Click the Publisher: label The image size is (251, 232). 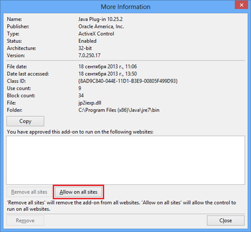pyautogui.click(x=18, y=27)
